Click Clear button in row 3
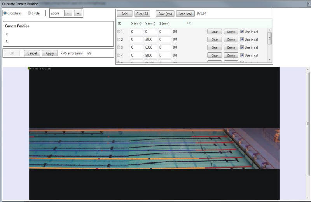311x202 pixels. [215, 47]
